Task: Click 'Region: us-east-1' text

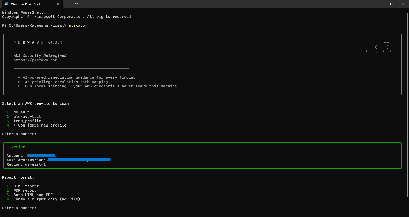Action: point(26,164)
